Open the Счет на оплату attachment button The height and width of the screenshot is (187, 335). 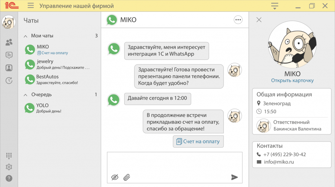click(198, 142)
